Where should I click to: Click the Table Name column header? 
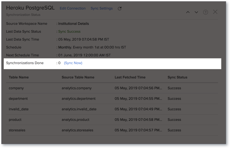(19, 77)
